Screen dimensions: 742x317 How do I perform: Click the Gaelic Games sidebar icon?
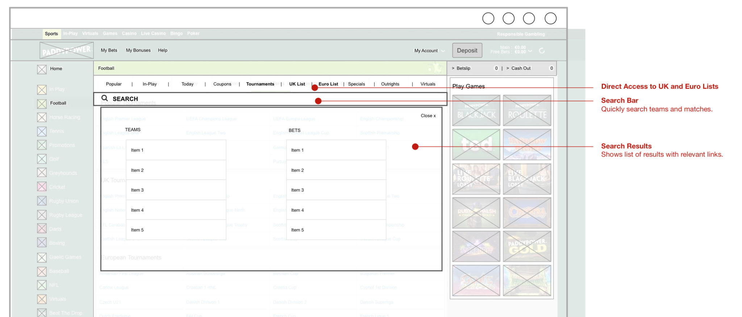click(x=42, y=258)
